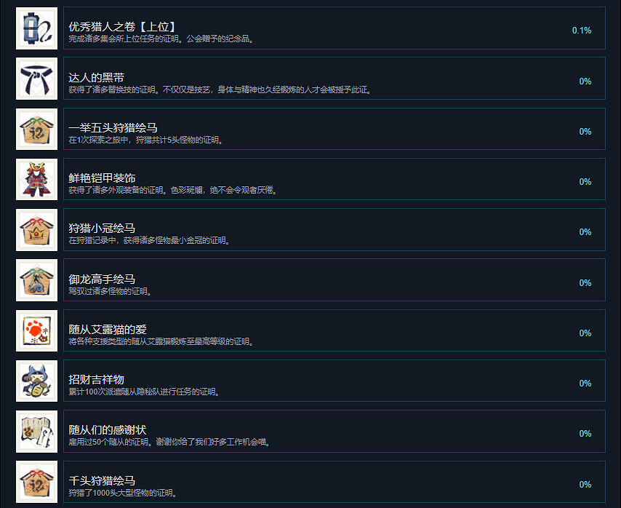Image resolution: width=621 pixels, height=508 pixels.
Task: Click the wyvern riding ema icon for 御龙高手绘马
Action: pyautogui.click(x=36, y=280)
